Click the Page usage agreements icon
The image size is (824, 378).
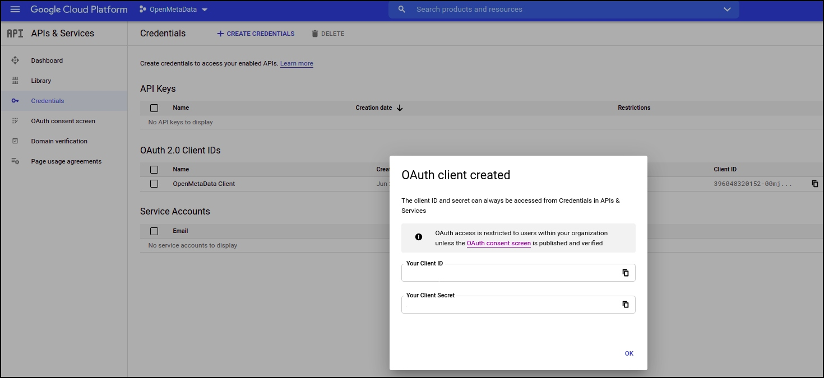point(15,161)
